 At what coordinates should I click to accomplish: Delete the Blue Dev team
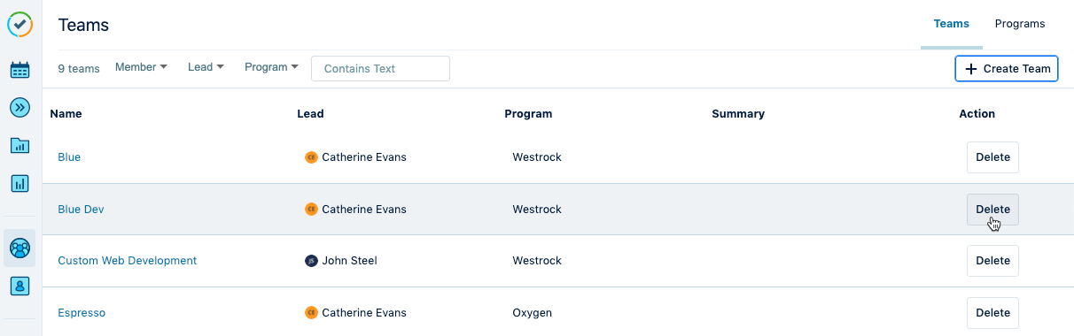click(x=992, y=210)
